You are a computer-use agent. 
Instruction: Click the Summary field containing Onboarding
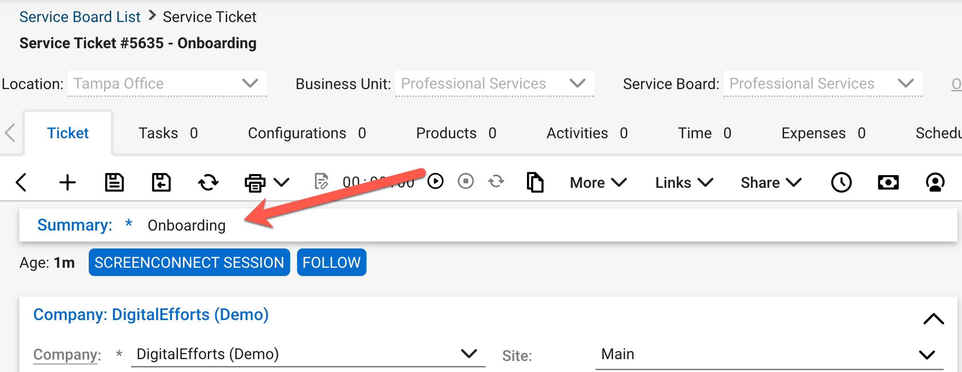pyautogui.click(x=488, y=225)
